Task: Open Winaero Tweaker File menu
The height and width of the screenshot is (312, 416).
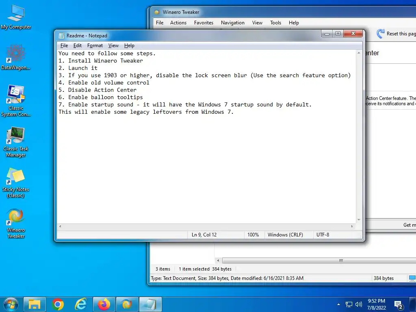Action: point(160,23)
